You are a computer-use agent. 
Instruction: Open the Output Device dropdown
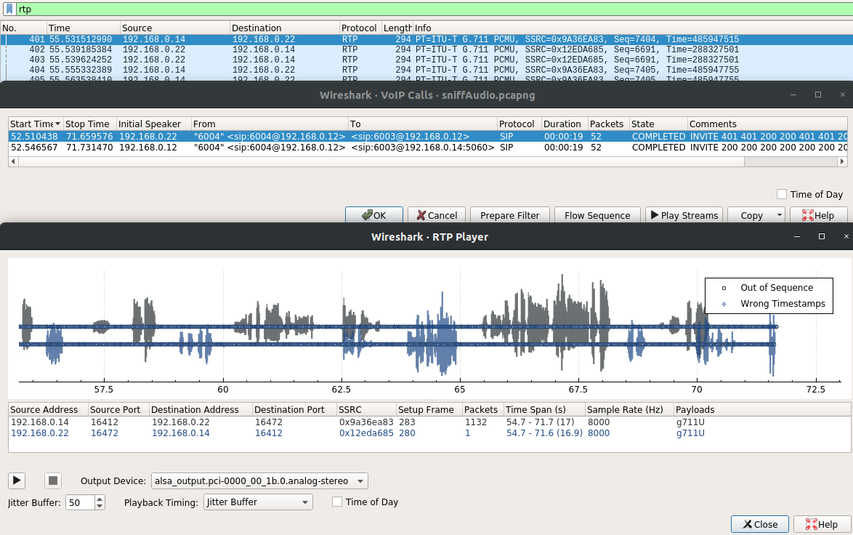pyautogui.click(x=259, y=480)
